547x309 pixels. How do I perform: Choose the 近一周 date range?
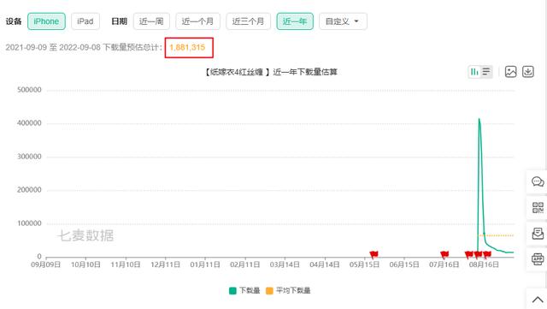(x=151, y=21)
